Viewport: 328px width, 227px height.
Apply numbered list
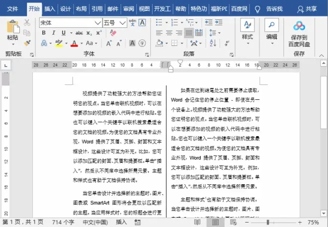174,22
